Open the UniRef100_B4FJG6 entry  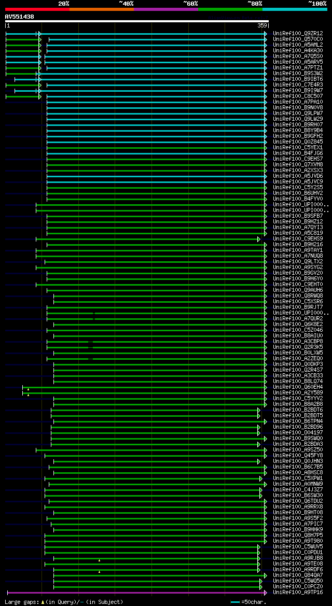(x=298, y=153)
